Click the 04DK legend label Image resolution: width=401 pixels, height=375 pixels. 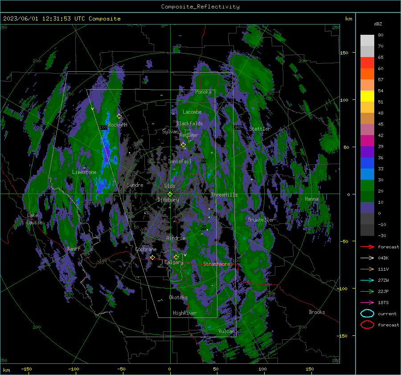[x=383, y=258]
